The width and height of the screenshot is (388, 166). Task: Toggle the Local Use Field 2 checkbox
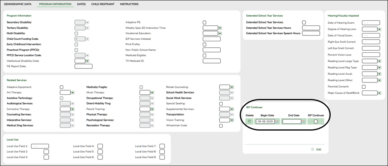(x=46, y=152)
